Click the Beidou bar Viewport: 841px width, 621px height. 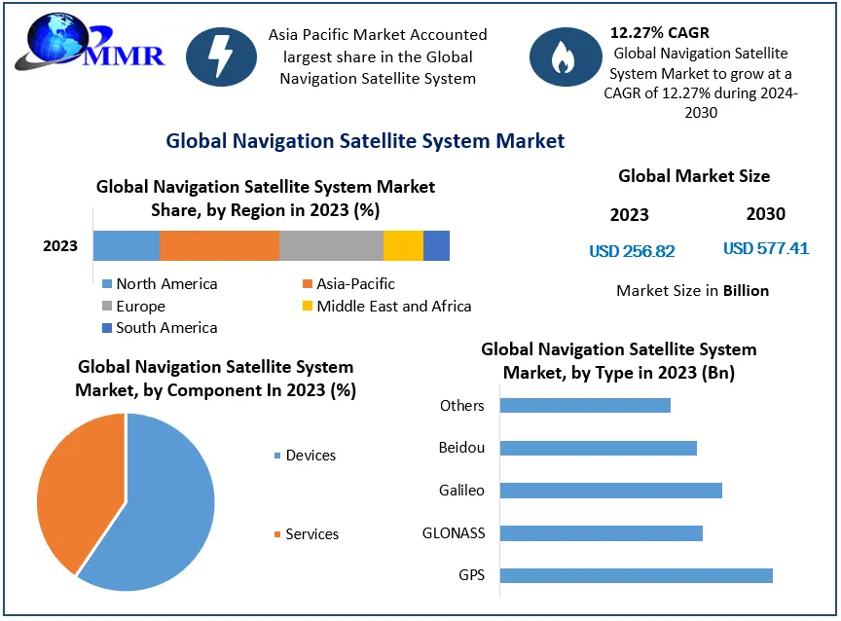[598, 448]
